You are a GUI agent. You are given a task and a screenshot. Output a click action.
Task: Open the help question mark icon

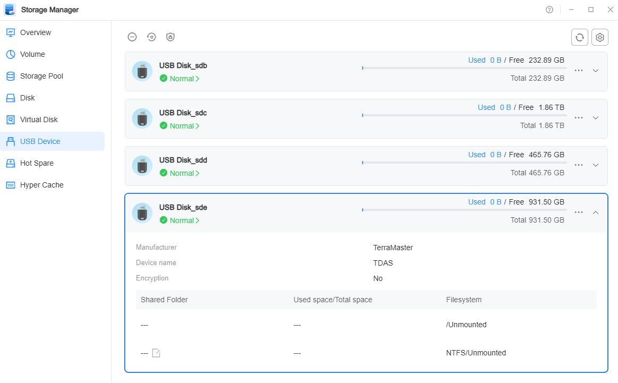pyautogui.click(x=550, y=10)
